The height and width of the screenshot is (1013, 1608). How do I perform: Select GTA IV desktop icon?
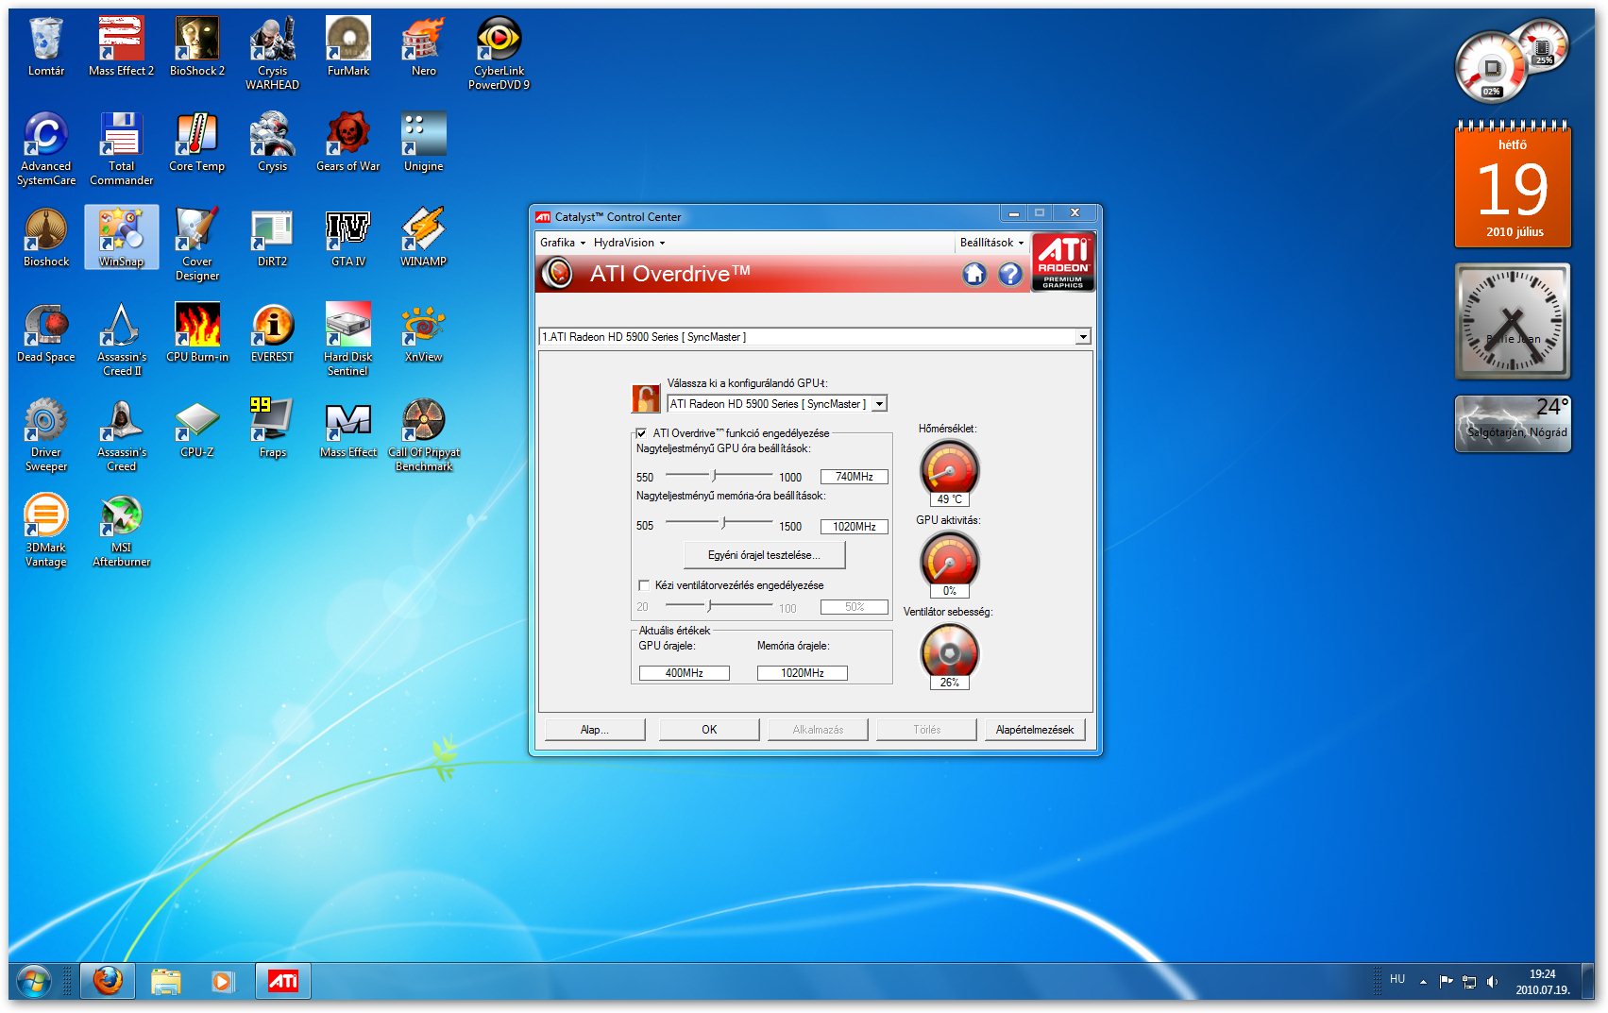(x=348, y=239)
